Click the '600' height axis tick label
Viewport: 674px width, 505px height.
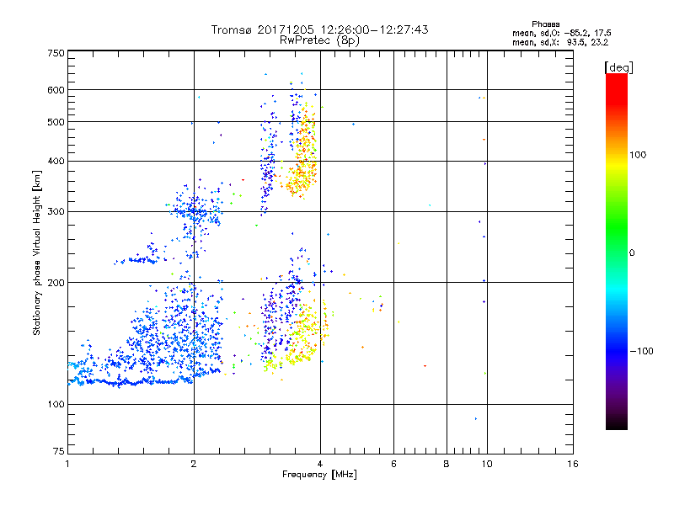click(56, 90)
